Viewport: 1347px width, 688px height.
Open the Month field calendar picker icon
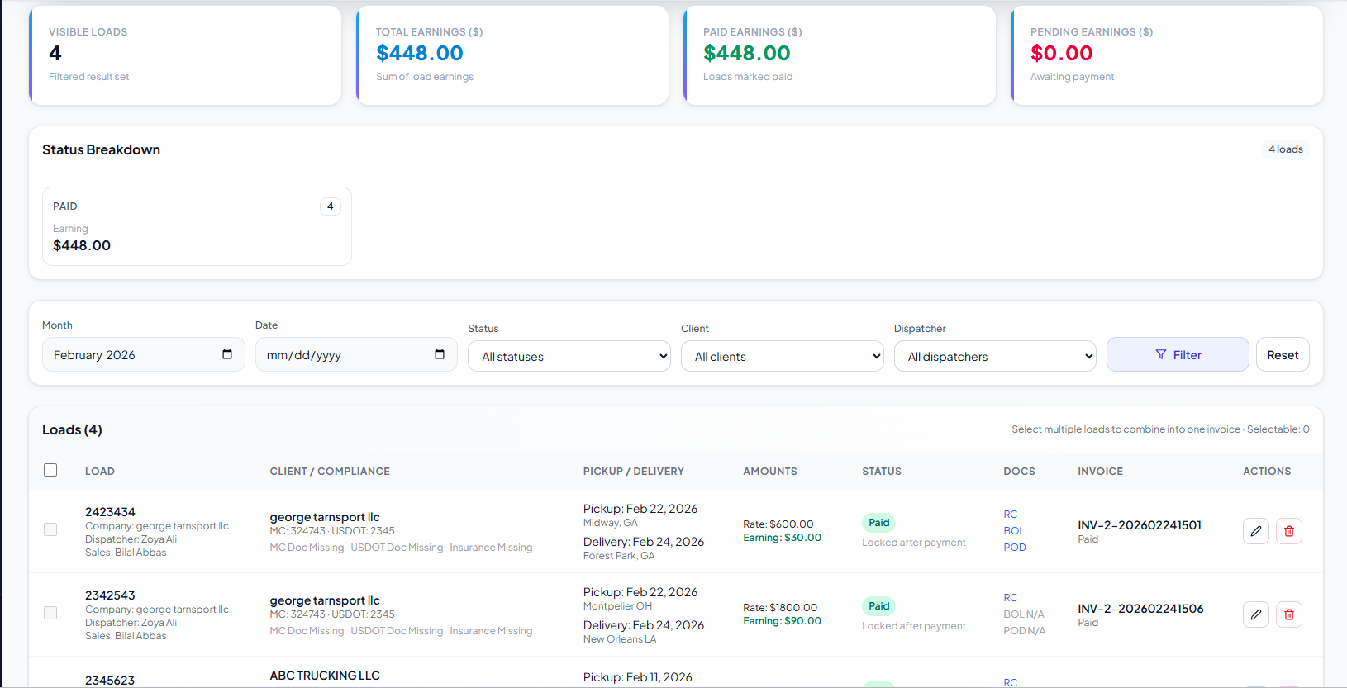pos(227,354)
